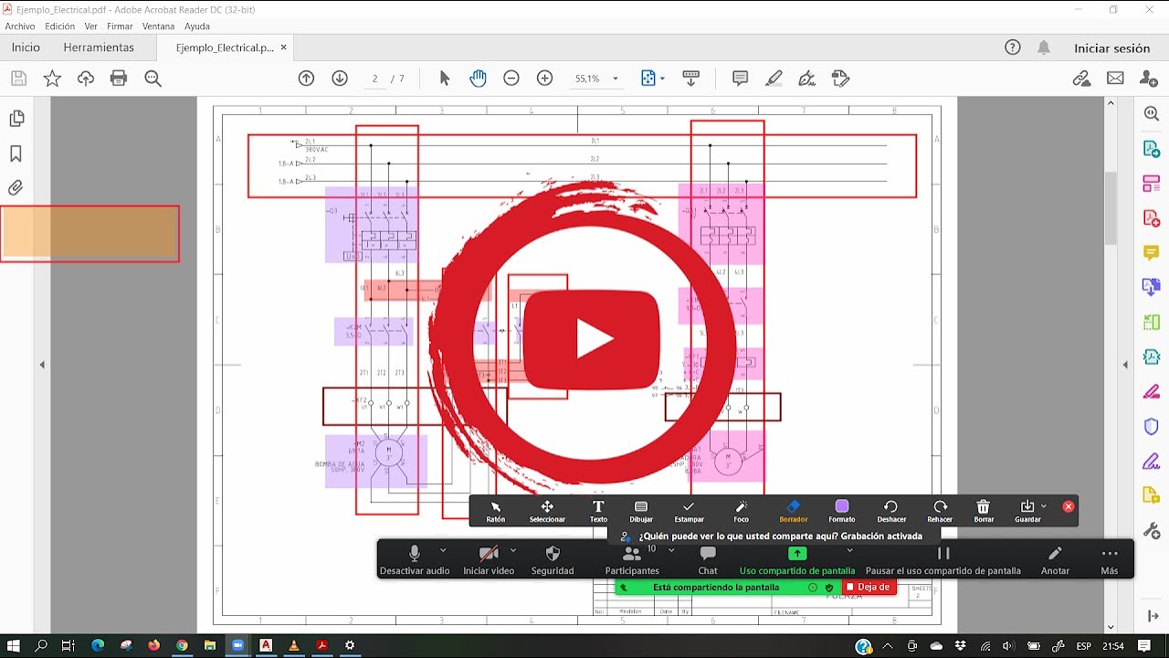
Task: Zoom out with the minus icon
Action: pyautogui.click(x=511, y=79)
